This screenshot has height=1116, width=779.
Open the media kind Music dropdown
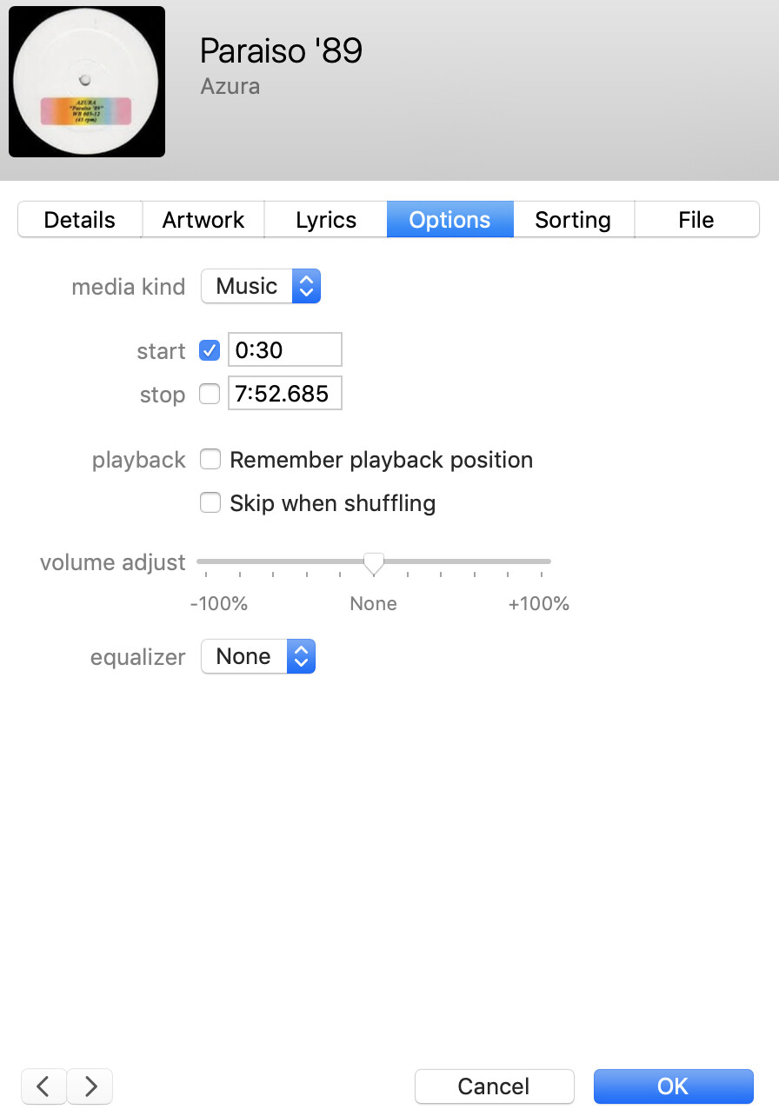click(x=261, y=286)
